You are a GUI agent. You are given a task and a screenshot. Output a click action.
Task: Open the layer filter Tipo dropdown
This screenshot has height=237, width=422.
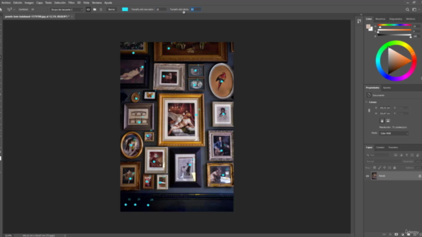pos(377,155)
